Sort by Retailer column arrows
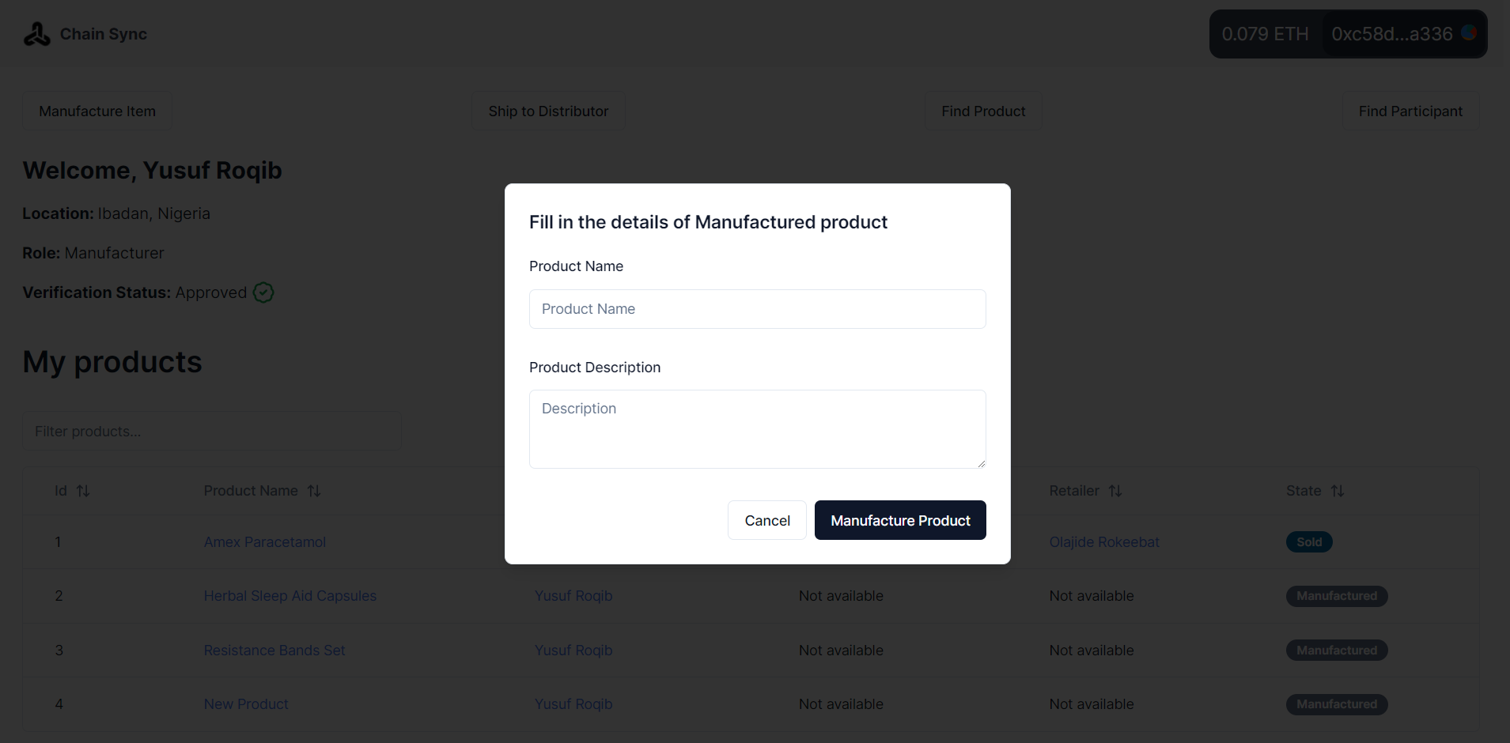This screenshot has height=743, width=1510. coord(1115,491)
